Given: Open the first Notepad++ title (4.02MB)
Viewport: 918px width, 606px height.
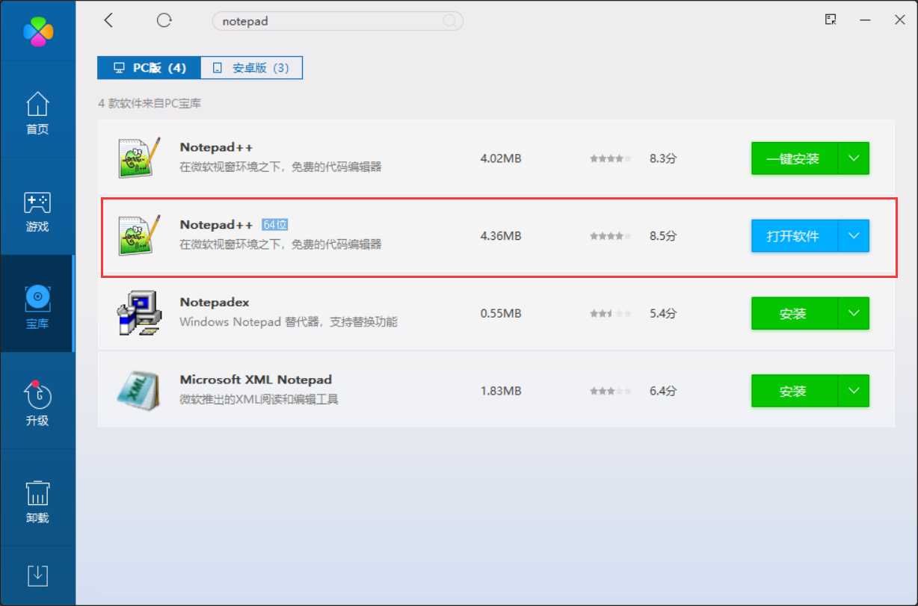Looking at the screenshot, I should [216, 147].
